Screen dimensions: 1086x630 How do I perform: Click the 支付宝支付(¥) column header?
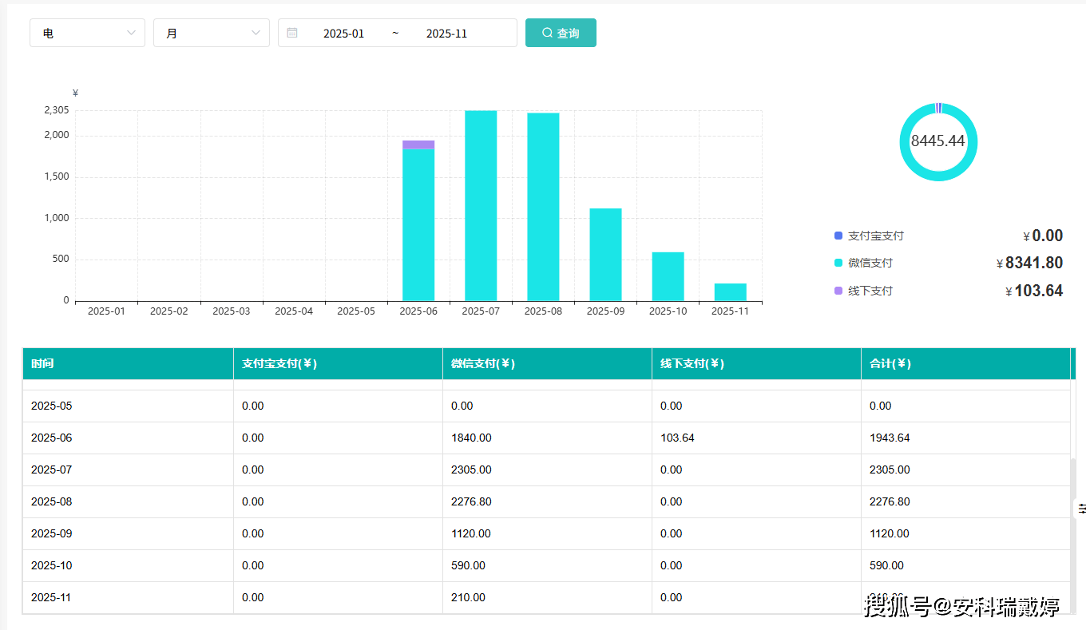[x=338, y=363]
